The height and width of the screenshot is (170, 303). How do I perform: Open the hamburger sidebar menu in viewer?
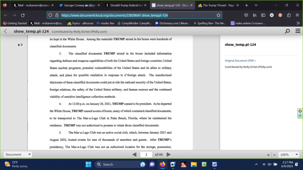[298, 31]
